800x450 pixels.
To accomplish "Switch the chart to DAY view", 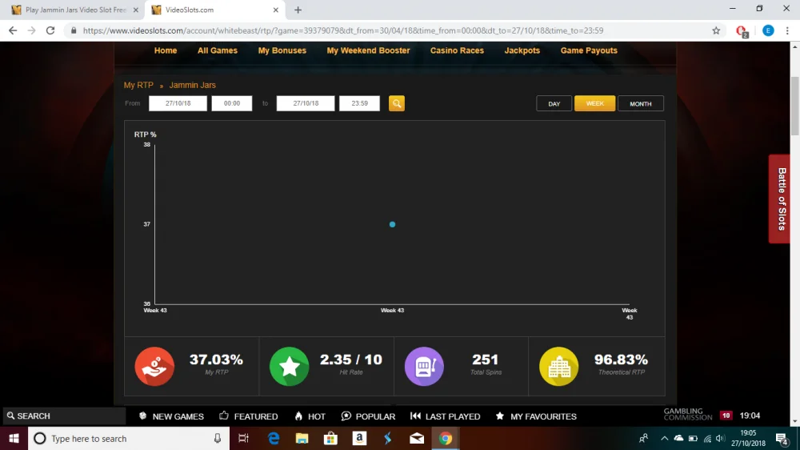I will (554, 103).
